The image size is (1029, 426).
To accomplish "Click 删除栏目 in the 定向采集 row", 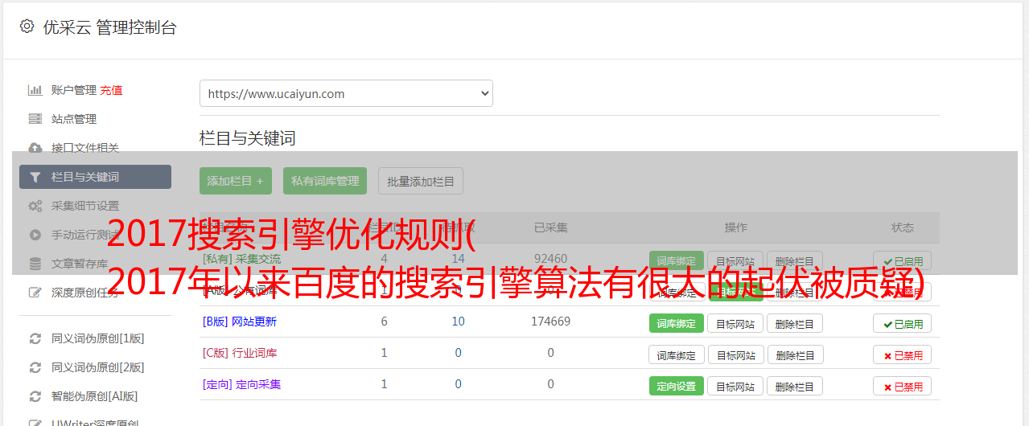I will pos(795,386).
